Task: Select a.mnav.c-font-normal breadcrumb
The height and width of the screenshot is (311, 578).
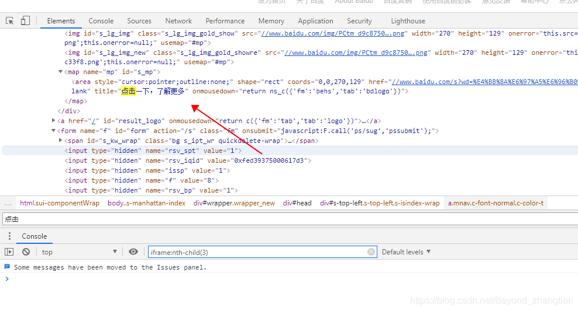Action: tap(496, 203)
